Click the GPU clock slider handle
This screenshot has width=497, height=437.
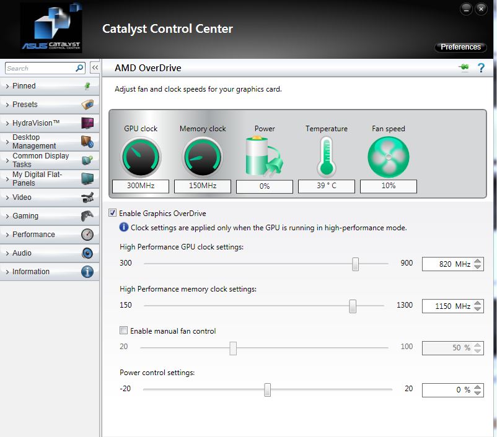point(355,264)
